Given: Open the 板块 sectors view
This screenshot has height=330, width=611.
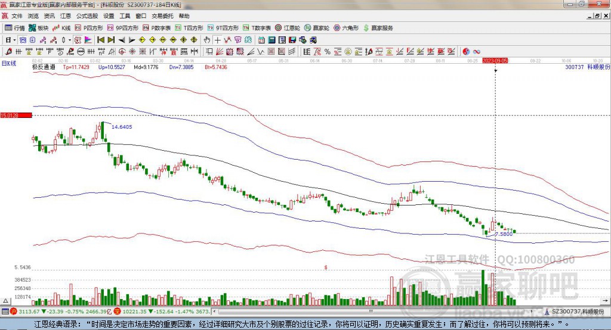Looking at the screenshot, I should (x=39, y=28).
